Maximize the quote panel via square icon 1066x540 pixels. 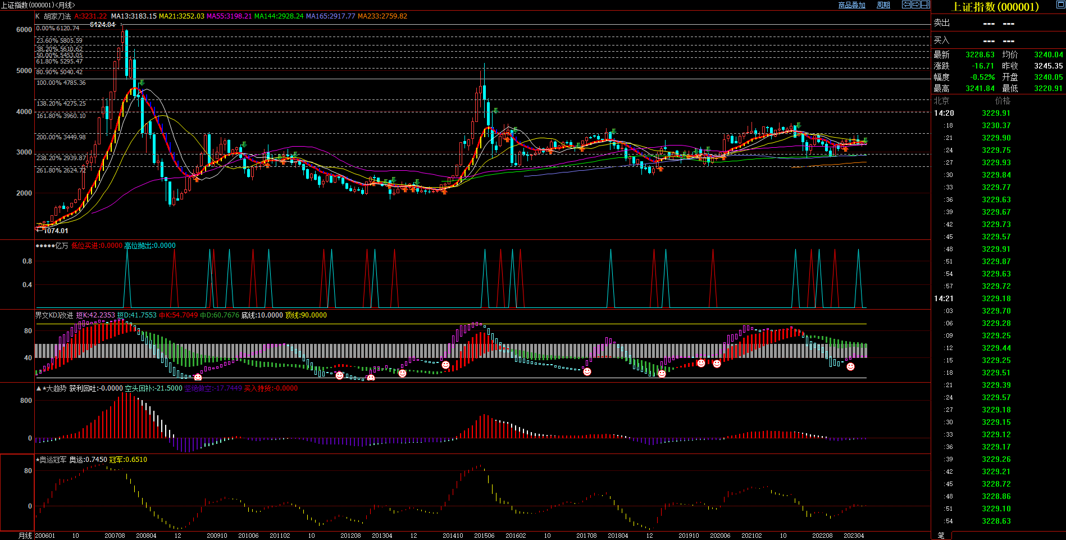click(1060, 5)
